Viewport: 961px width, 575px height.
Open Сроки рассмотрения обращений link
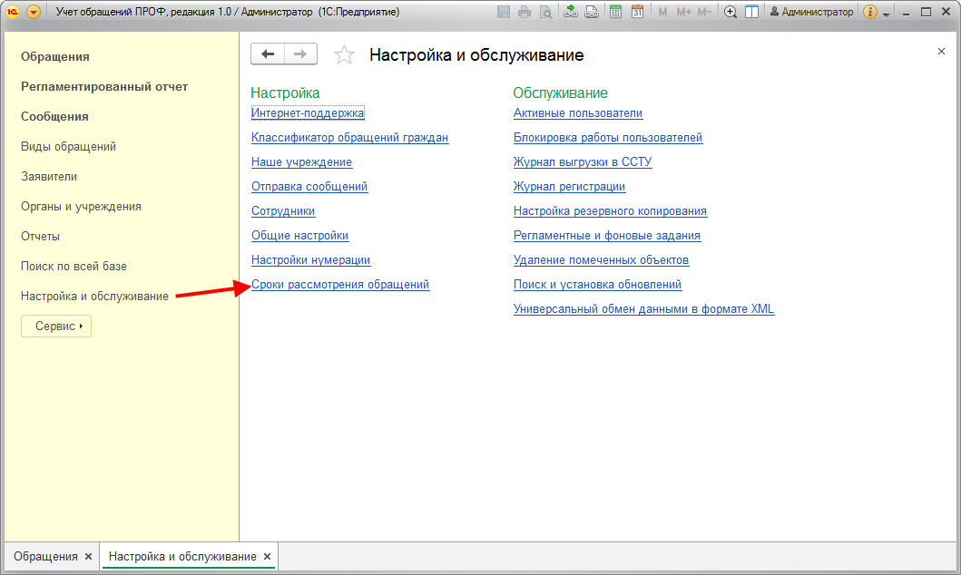click(339, 285)
